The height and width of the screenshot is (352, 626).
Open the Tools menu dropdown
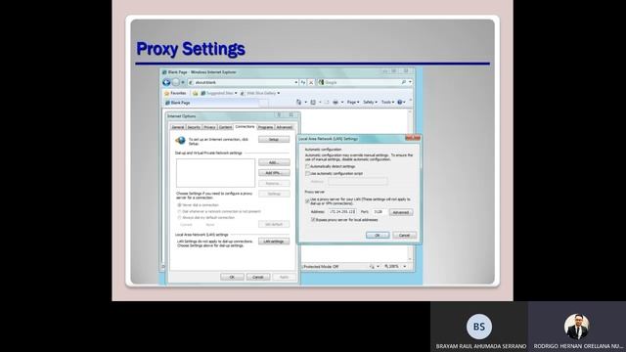(387, 102)
